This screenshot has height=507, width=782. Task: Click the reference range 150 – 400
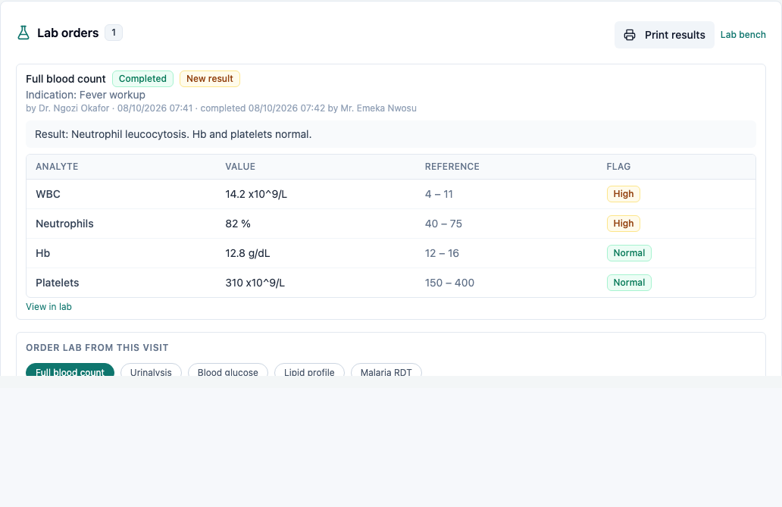(449, 283)
